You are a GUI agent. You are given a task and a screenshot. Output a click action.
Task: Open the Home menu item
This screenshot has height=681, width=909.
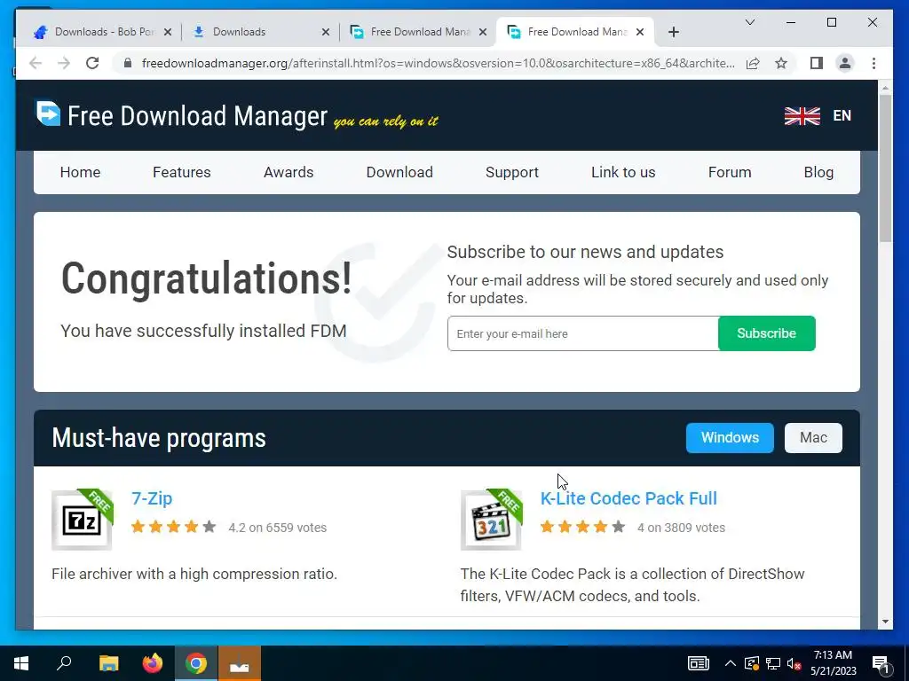pos(80,172)
